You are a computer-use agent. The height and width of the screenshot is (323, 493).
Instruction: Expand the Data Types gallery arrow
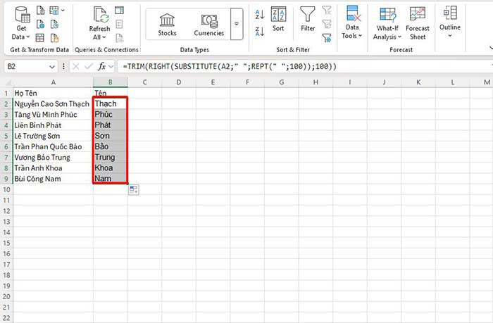237,24
